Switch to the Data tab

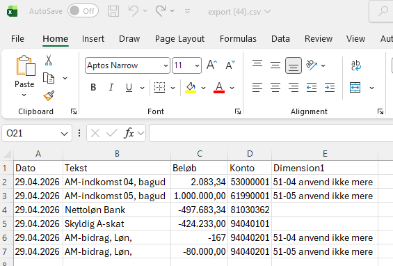(x=280, y=39)
